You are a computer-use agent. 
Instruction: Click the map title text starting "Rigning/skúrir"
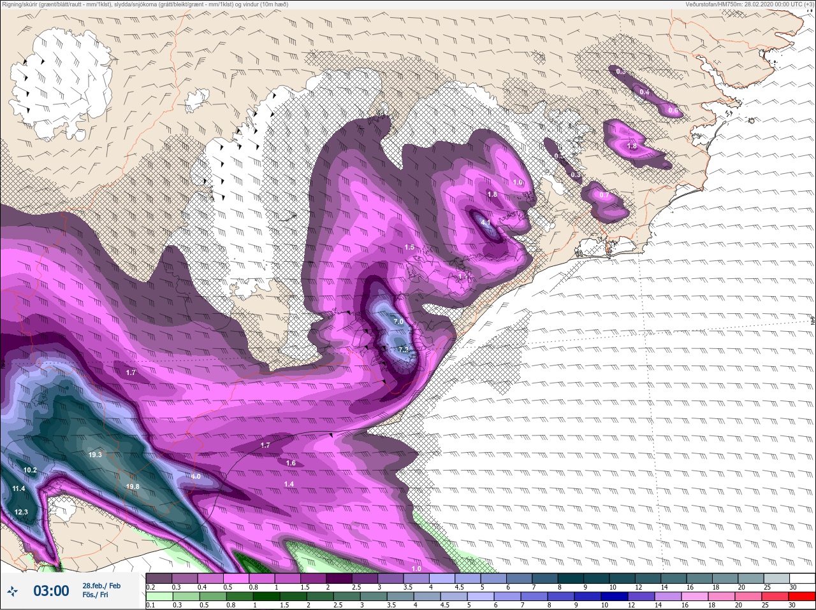click(145, 4)
